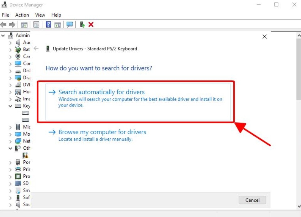Click vertical scrollbar down arrow

tap(299, 206)
